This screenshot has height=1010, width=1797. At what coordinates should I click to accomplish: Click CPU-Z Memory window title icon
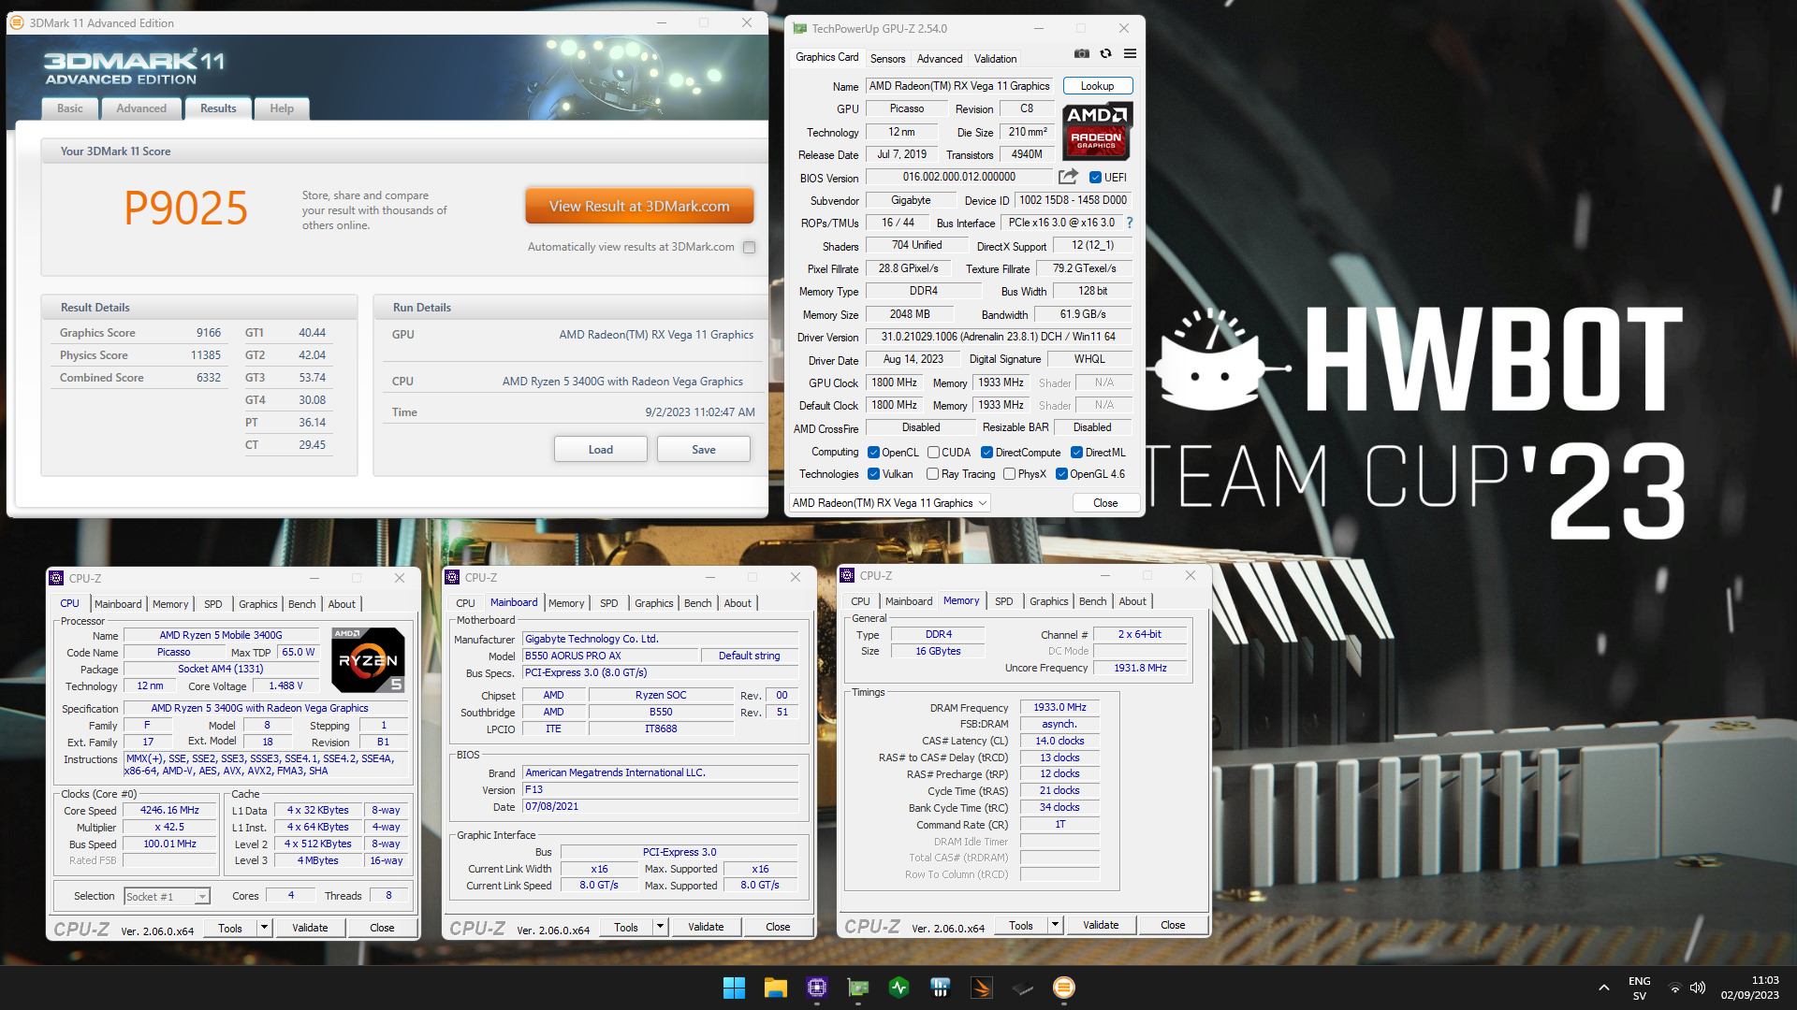[x=847, y=575]
